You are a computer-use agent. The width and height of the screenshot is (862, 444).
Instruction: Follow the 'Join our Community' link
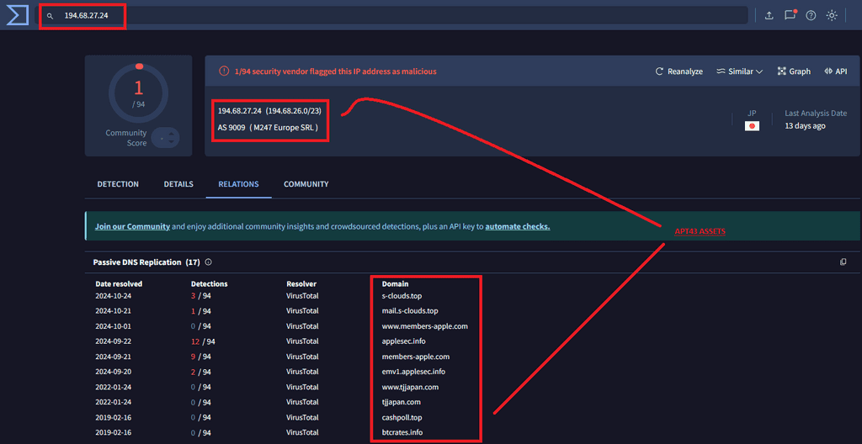click(x=132, y=226)
